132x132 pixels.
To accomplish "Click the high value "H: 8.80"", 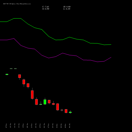I will click(67, 7).
